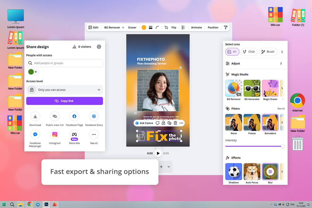Click the lock icon in floating toolbar
Image resolution: width=312 pixels, height=208 pixels.
click(x=163, y=123)
